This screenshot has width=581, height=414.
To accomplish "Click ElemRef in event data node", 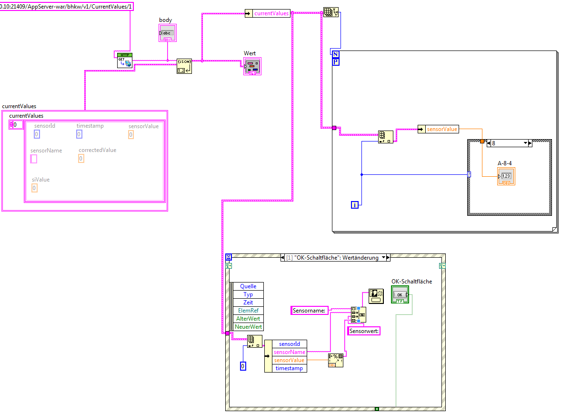I will click(248, 311).
